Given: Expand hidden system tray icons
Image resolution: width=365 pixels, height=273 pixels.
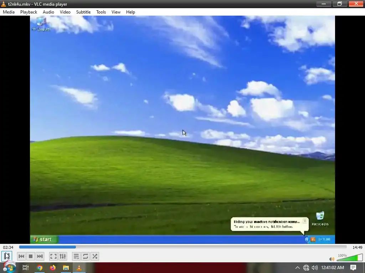Looking at the screenshot, I should coord(298,268).
